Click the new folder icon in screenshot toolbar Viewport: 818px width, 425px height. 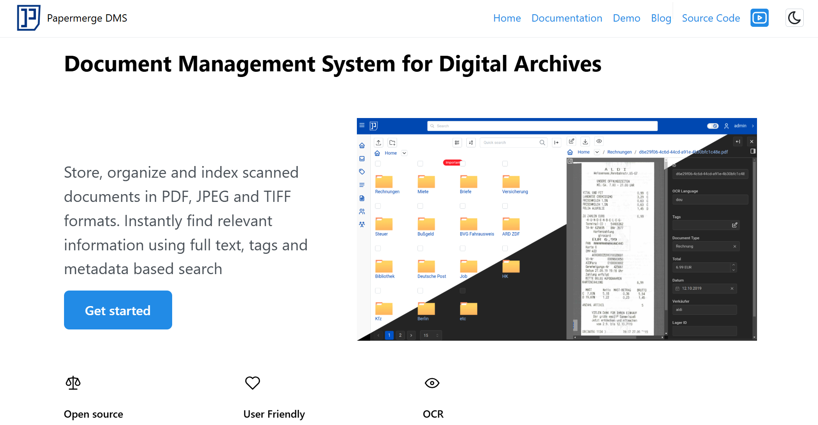coord(392,143)
